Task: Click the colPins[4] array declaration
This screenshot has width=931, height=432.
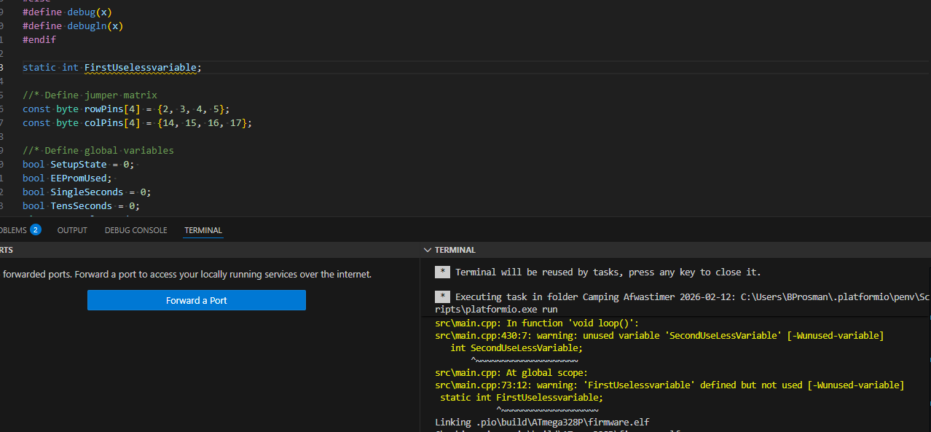Action: [138, 122]
